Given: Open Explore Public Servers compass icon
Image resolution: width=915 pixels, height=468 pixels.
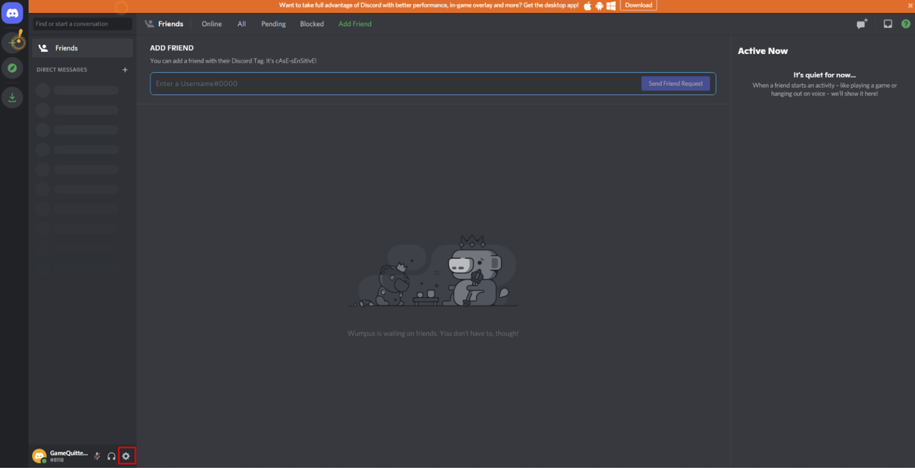Looking at the screenshot, I should (x=13, y=68).
